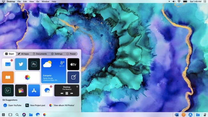
Task: Open the Power tab
Action: coord(71,54)
